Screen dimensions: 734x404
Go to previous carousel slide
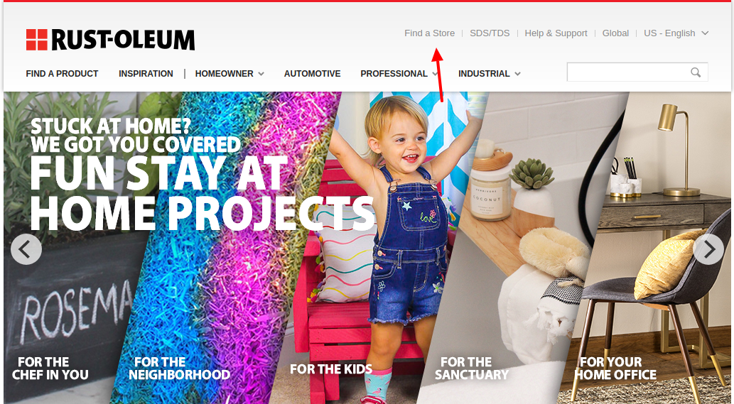26,249
